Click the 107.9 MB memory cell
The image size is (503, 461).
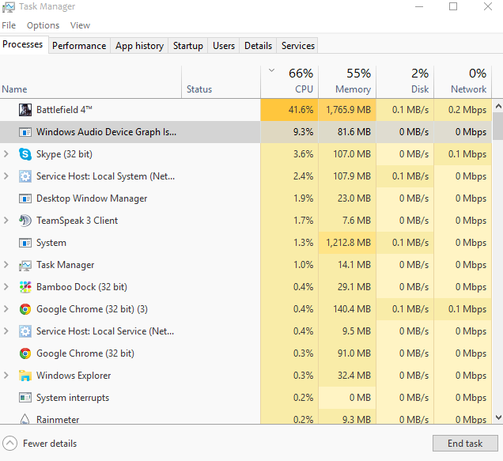click(347, 176)
